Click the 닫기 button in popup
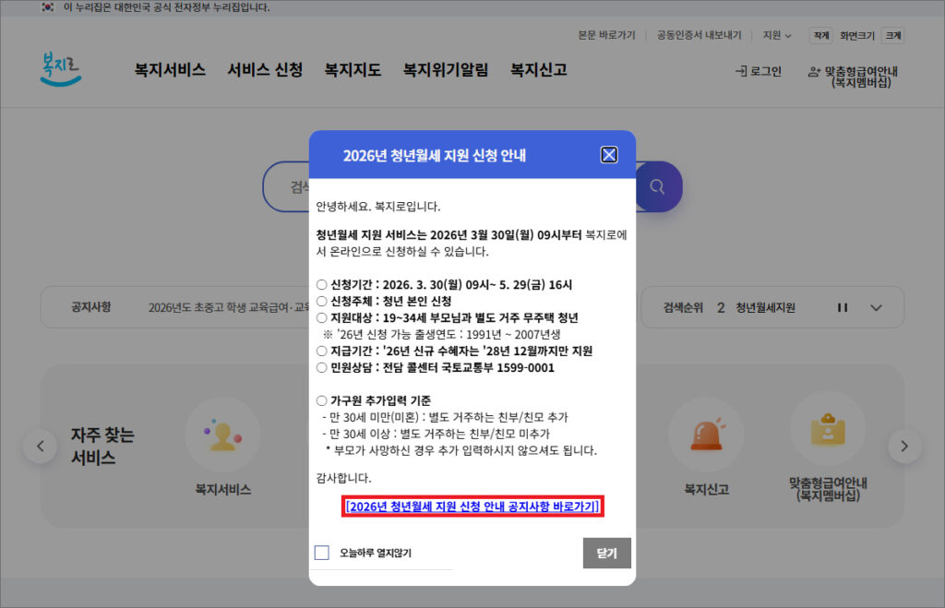The image size is (945, 608). (x=606, y=553)
